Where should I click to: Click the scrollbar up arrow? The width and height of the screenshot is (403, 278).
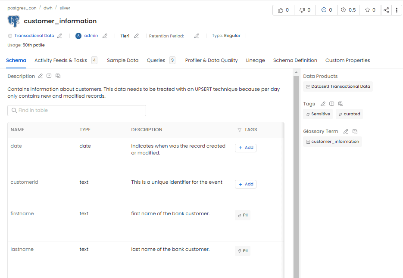click(x=296, y=72)
